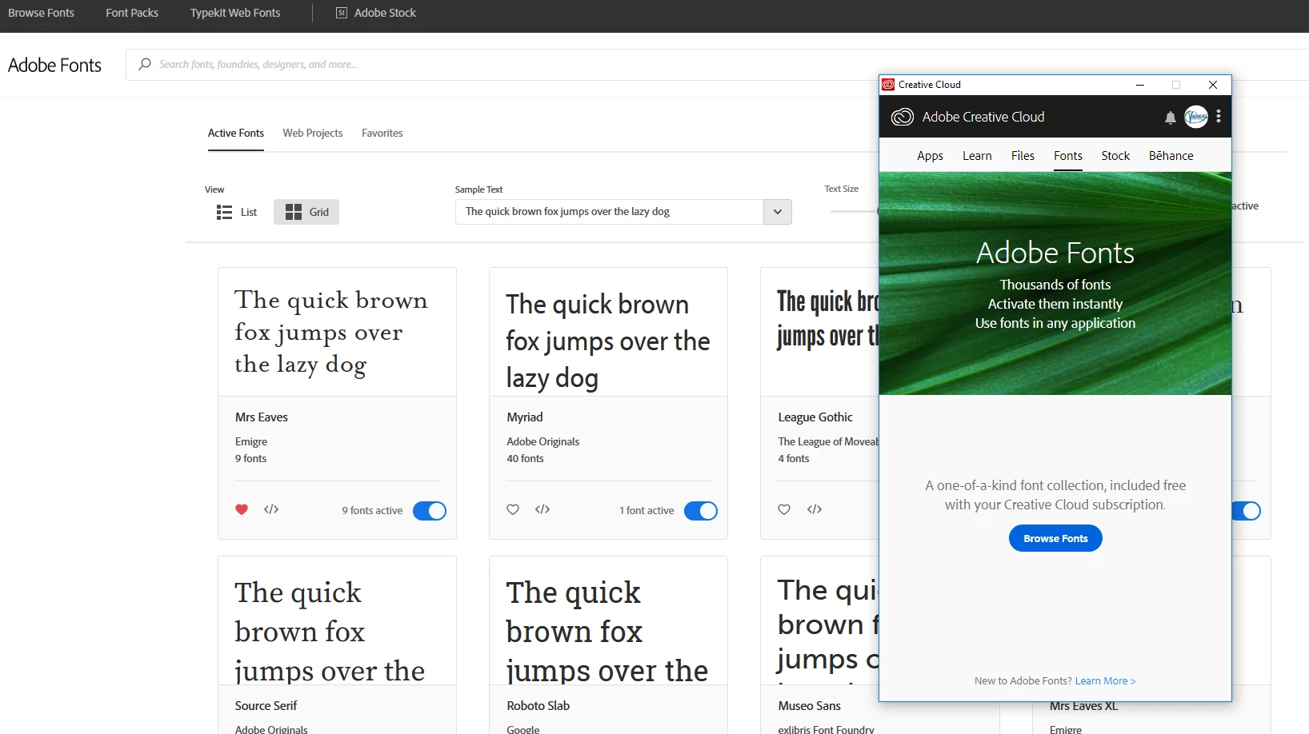
Task: Click the Roboto Slab sample preview
Action: (x=608, y=620)
